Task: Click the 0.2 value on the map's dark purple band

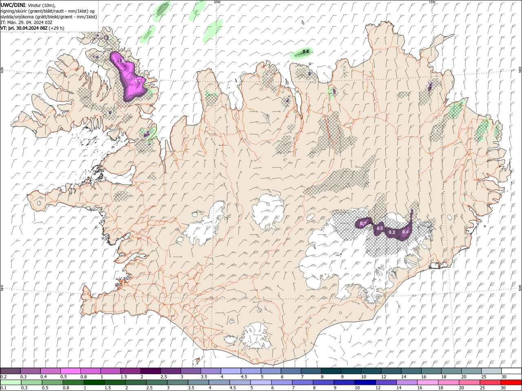Action: (392, 232)
